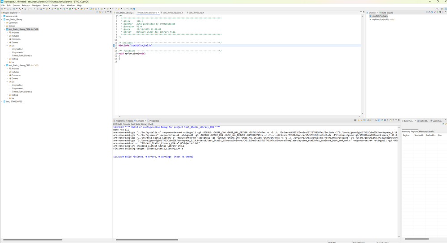
Task: Collapse the function fold marker at line 15
Action: pyautogui.click(x=118, y=54)
